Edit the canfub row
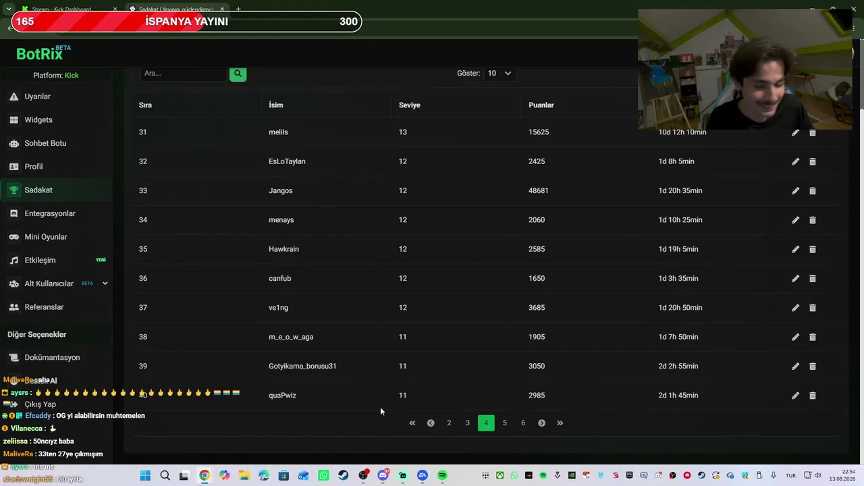 pyautogui.click(x=795, y=279)
